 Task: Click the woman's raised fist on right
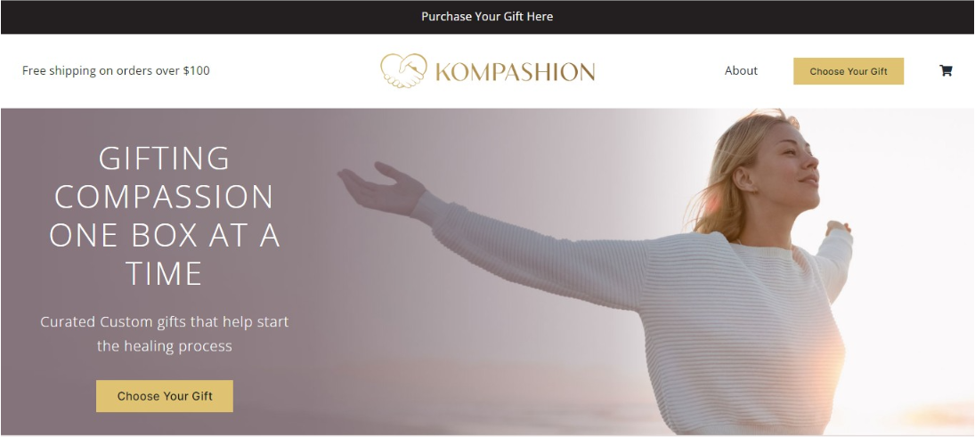pos(838,227)
